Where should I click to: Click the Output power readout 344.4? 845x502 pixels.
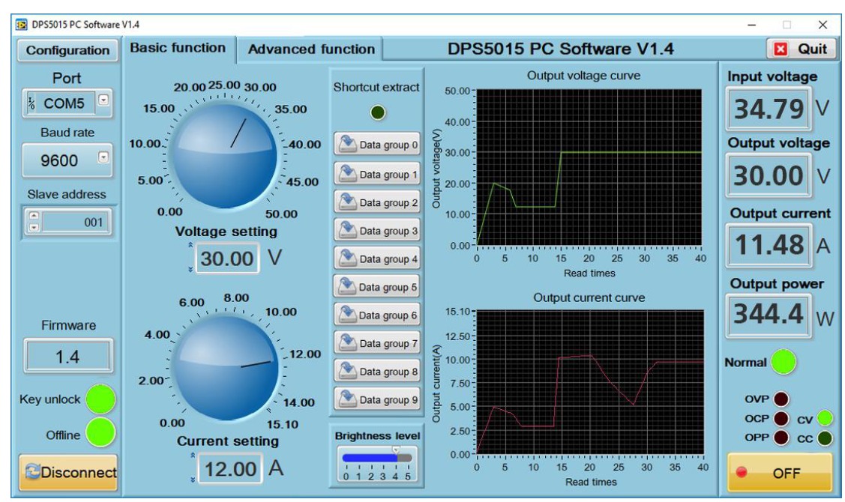coord(769,315)
